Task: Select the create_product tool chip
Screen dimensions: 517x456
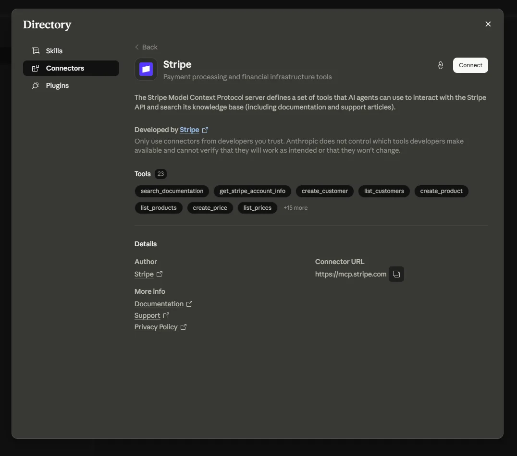Action: click(441, 191)
